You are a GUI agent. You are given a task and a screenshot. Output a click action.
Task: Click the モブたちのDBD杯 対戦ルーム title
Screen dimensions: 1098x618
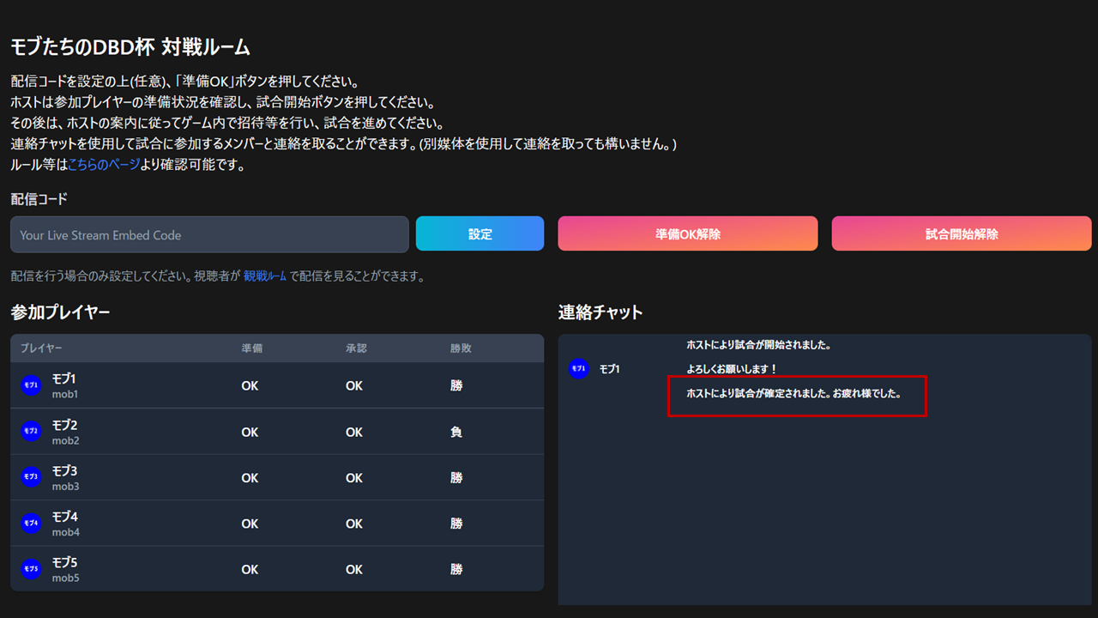pyautogui.click(x=130, y=47)
